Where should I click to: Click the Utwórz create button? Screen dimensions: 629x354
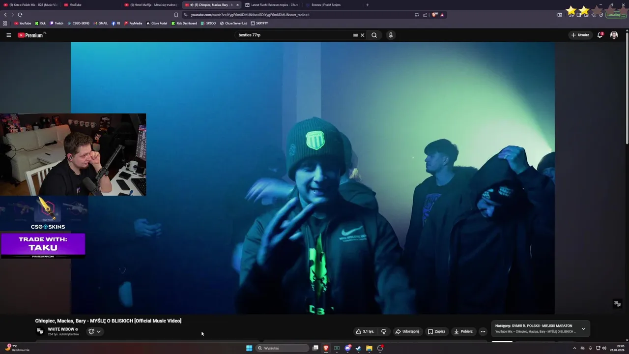580,35
